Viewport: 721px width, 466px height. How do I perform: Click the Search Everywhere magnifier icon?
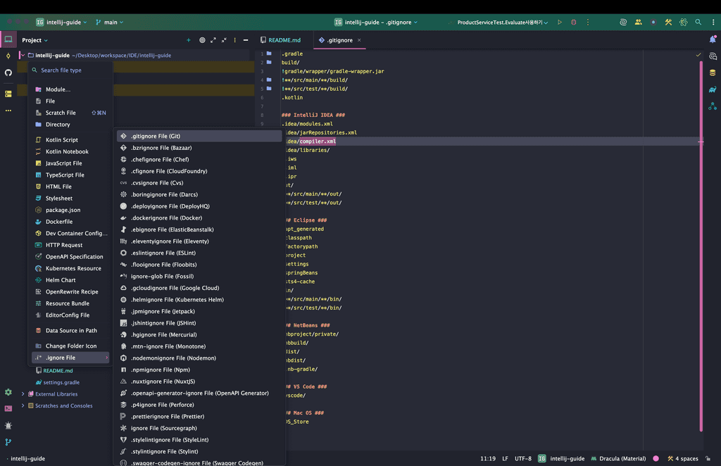coord(698,23)
